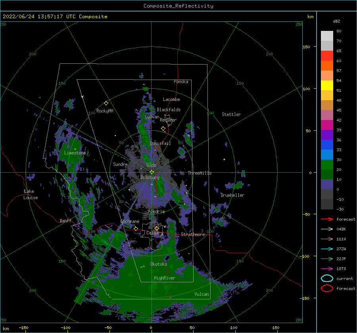The width and height of the screenshot is (357, 333).
Task: Click the Lacombe city label
Action: [x=171, y=99]
